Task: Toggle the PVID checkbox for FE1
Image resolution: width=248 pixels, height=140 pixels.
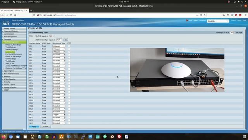Action: point(69,46)
